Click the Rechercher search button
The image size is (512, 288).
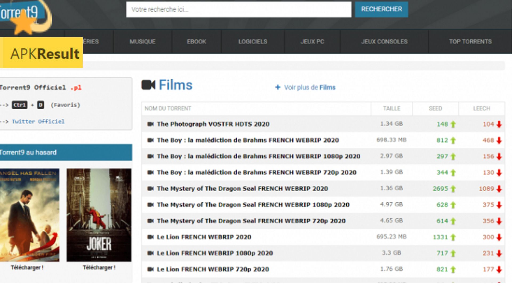(381, 9)
